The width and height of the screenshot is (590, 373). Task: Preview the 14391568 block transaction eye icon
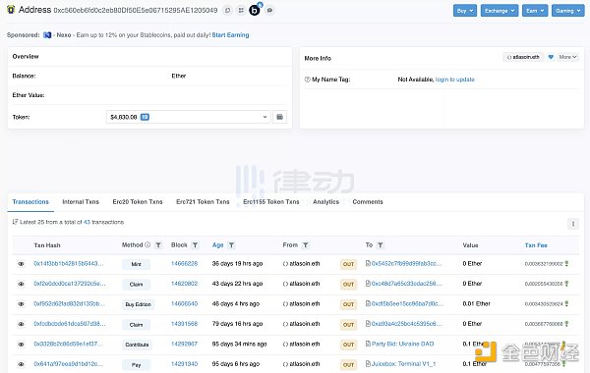[x=21, y=324]
